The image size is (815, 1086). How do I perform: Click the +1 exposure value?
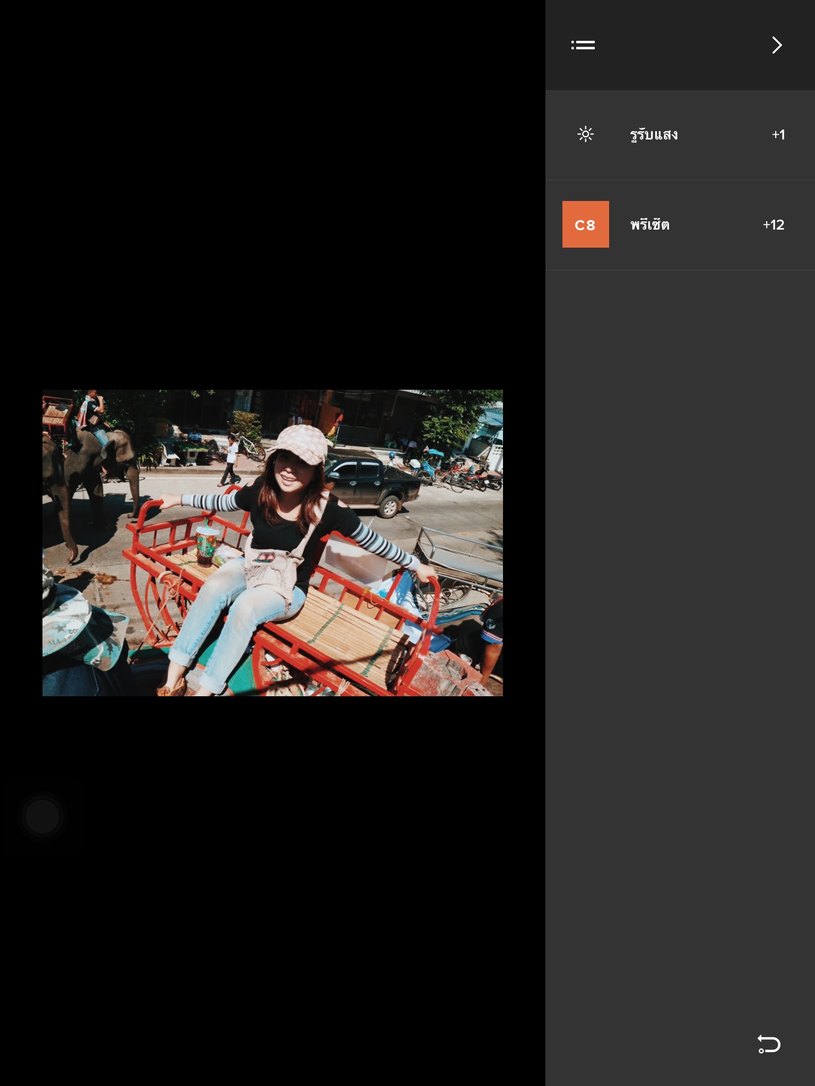(778, 135)
